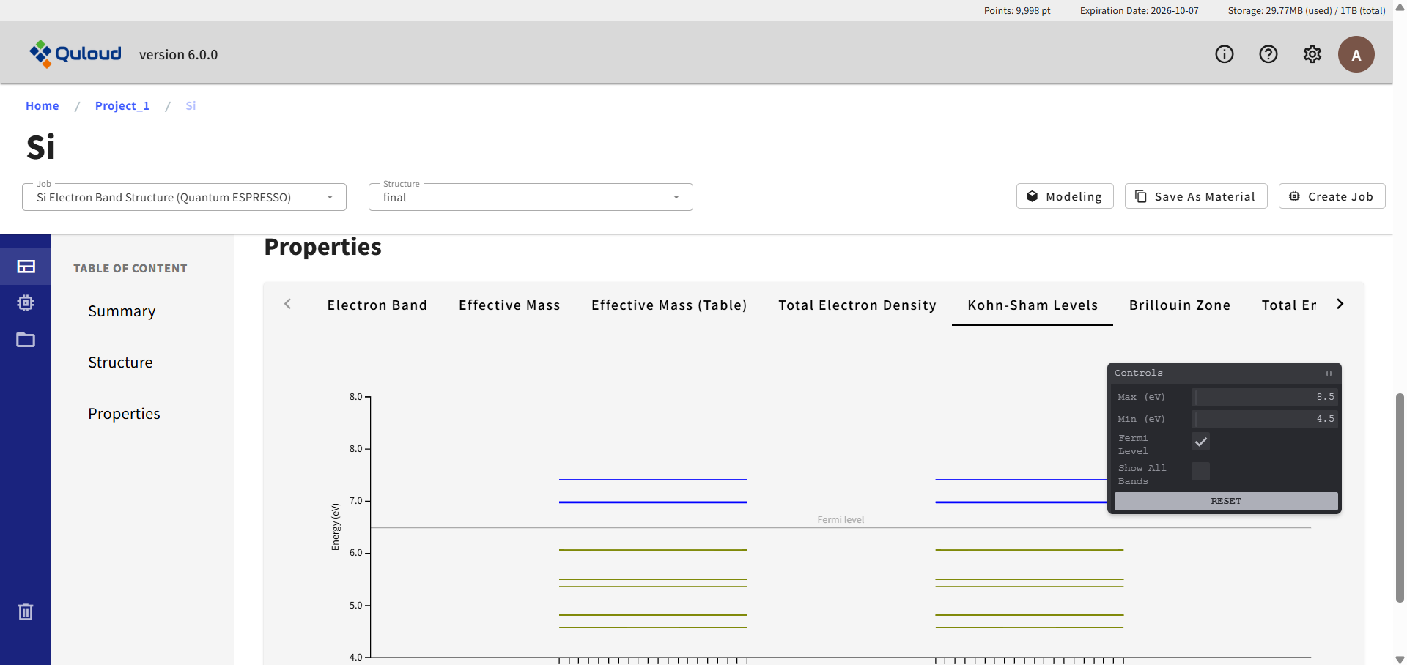Screen dimensions: 1407x665
Task: Switch to the Brillouin Zone tab
Action: [1179, 305]
